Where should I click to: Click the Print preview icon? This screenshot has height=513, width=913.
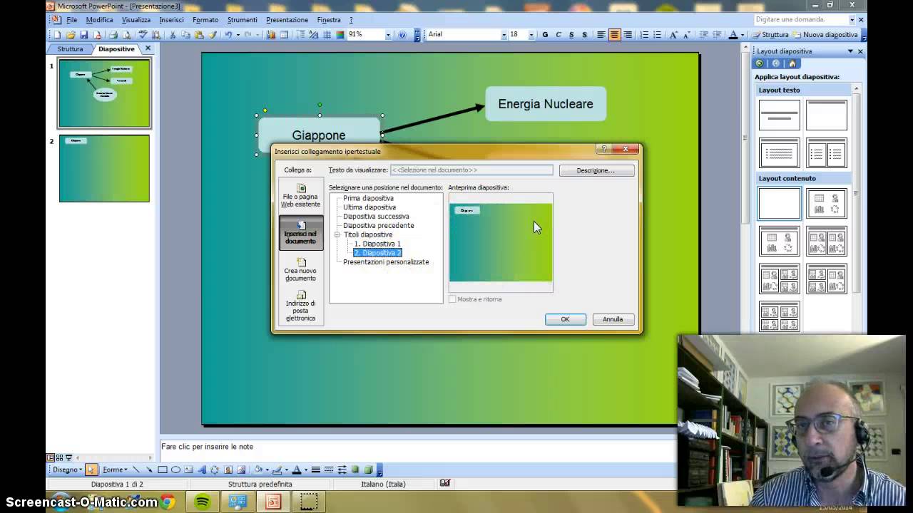[x=126, y=35]
